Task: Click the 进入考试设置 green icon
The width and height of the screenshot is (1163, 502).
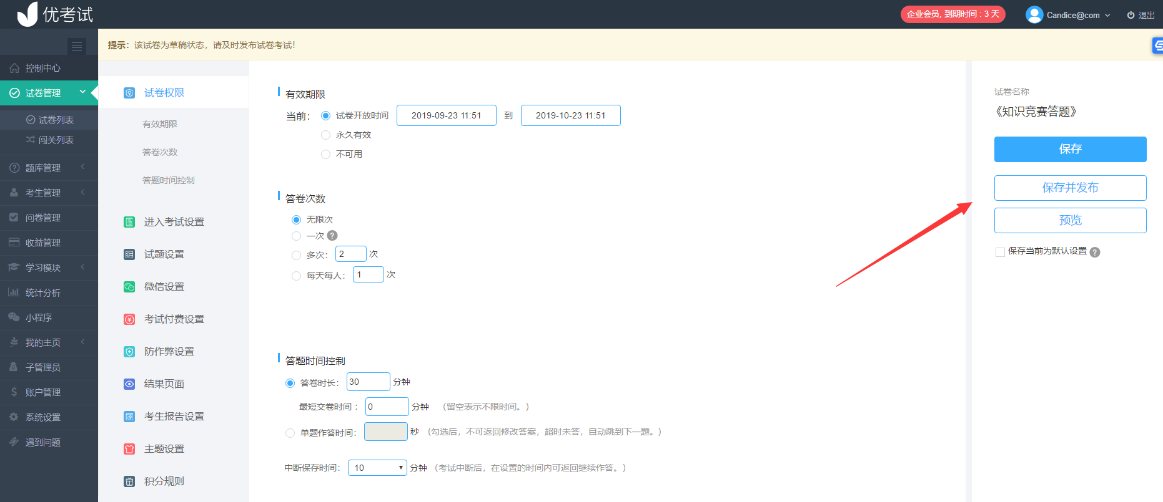Action: (x=129, y=222)
